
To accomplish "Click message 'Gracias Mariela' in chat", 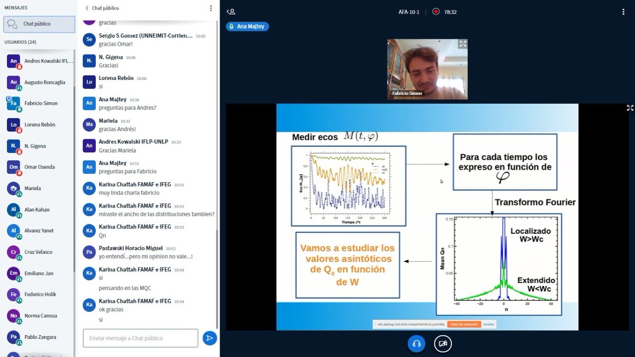I will pyautogui.click(x=117, y=150).
